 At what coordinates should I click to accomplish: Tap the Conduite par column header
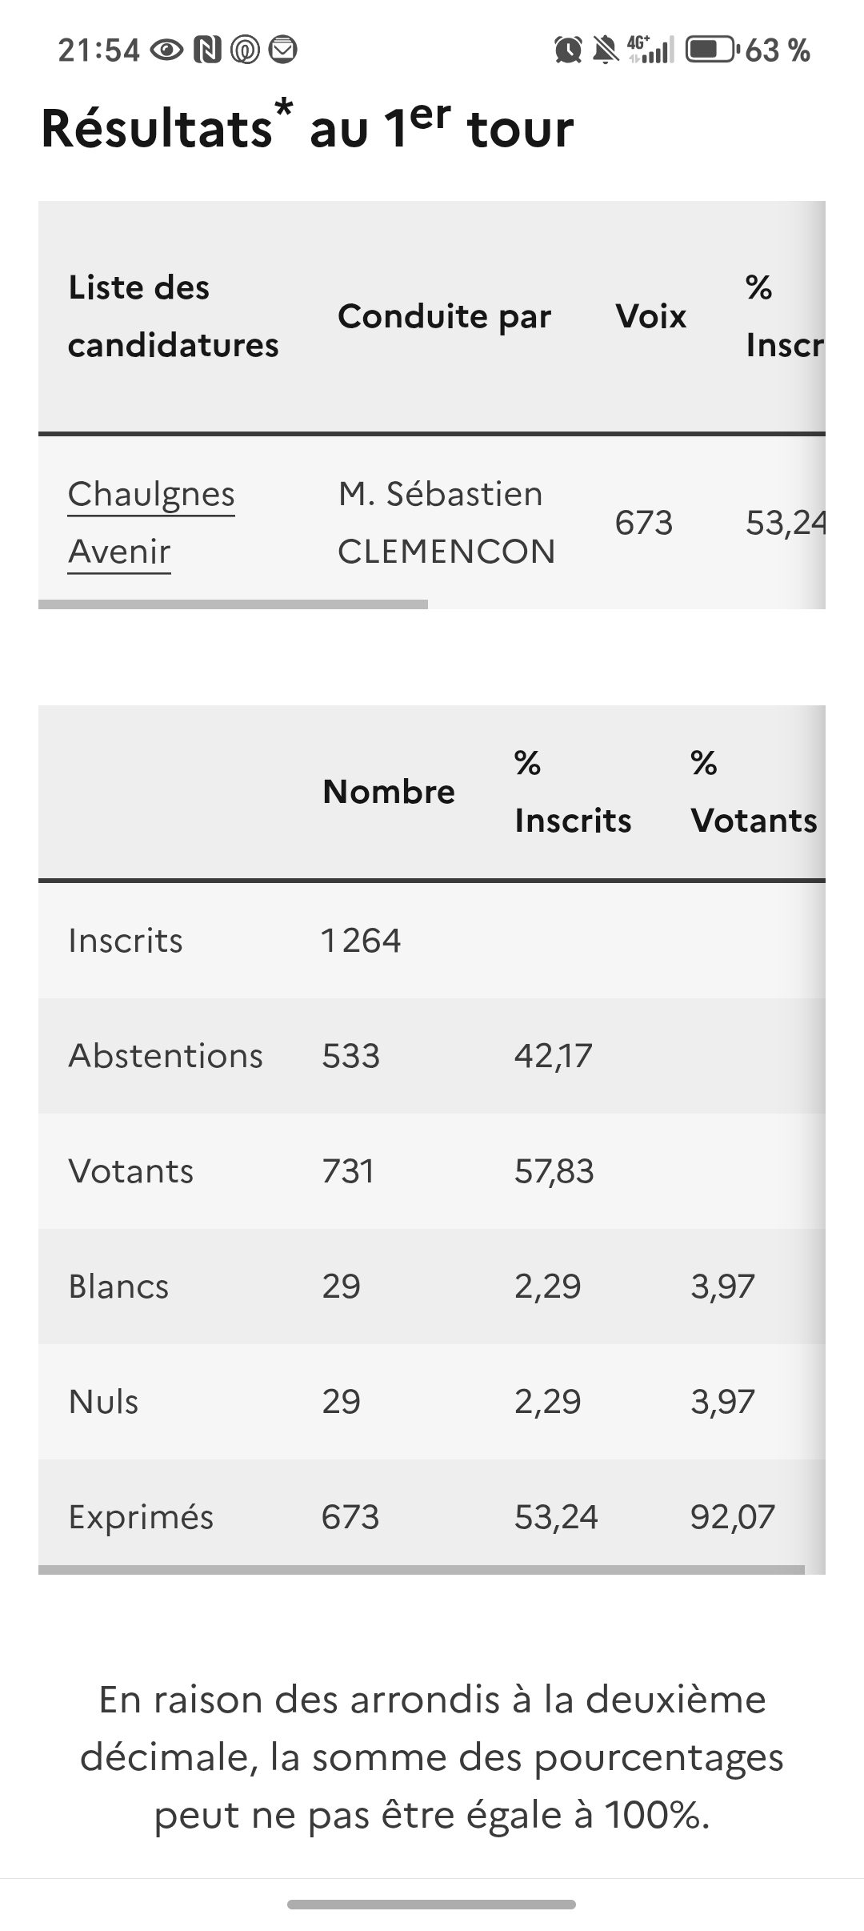tap(444, 316)
